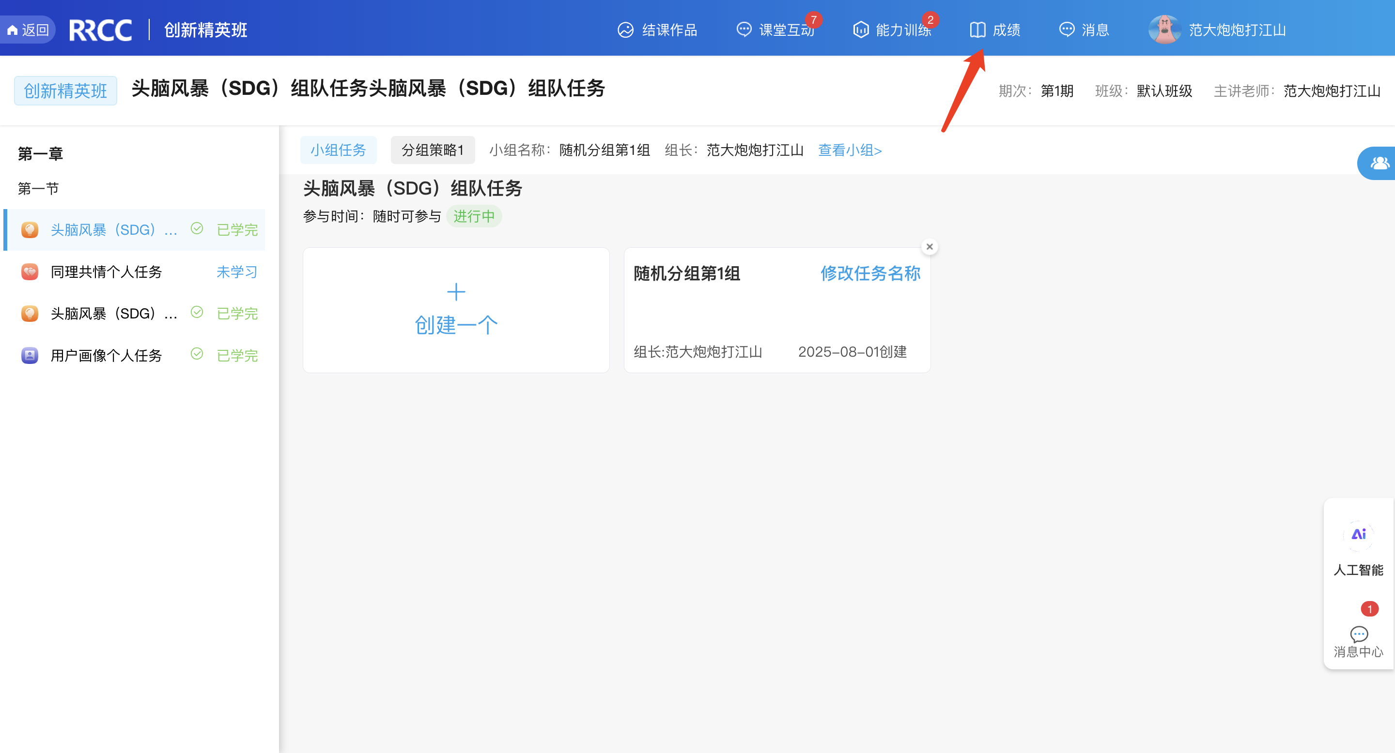Screen dimensions: 1395x753
Task: Open 课堂互动 in top navigation
Action: coord(775,30)
